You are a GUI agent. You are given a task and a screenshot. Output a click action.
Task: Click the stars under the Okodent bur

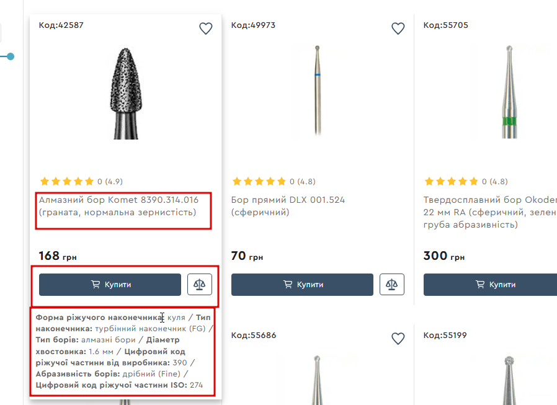coord(452,182)
